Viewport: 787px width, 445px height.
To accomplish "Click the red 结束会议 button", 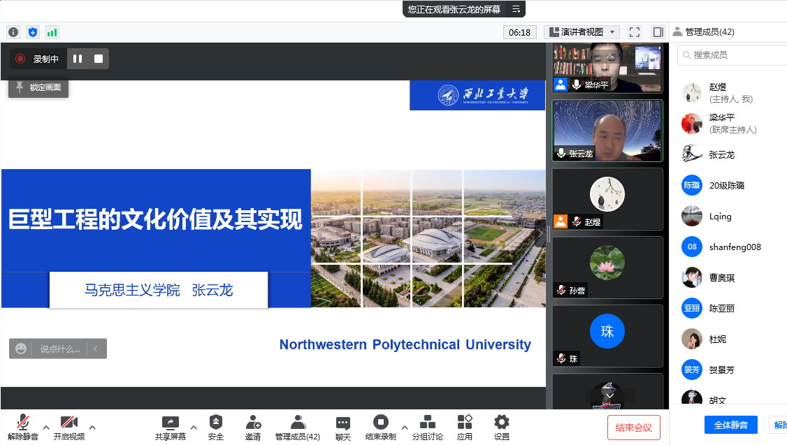I will coord(633,428).
